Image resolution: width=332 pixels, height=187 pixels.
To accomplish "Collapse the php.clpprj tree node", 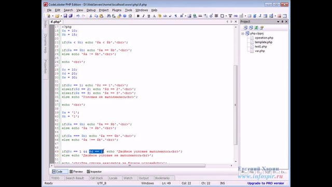I will (243, 34).
